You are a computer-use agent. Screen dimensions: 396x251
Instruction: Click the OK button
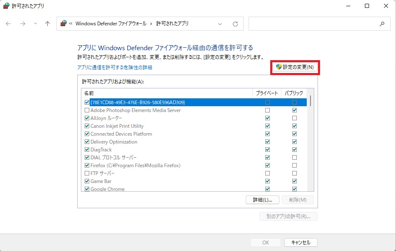point(265,242)
